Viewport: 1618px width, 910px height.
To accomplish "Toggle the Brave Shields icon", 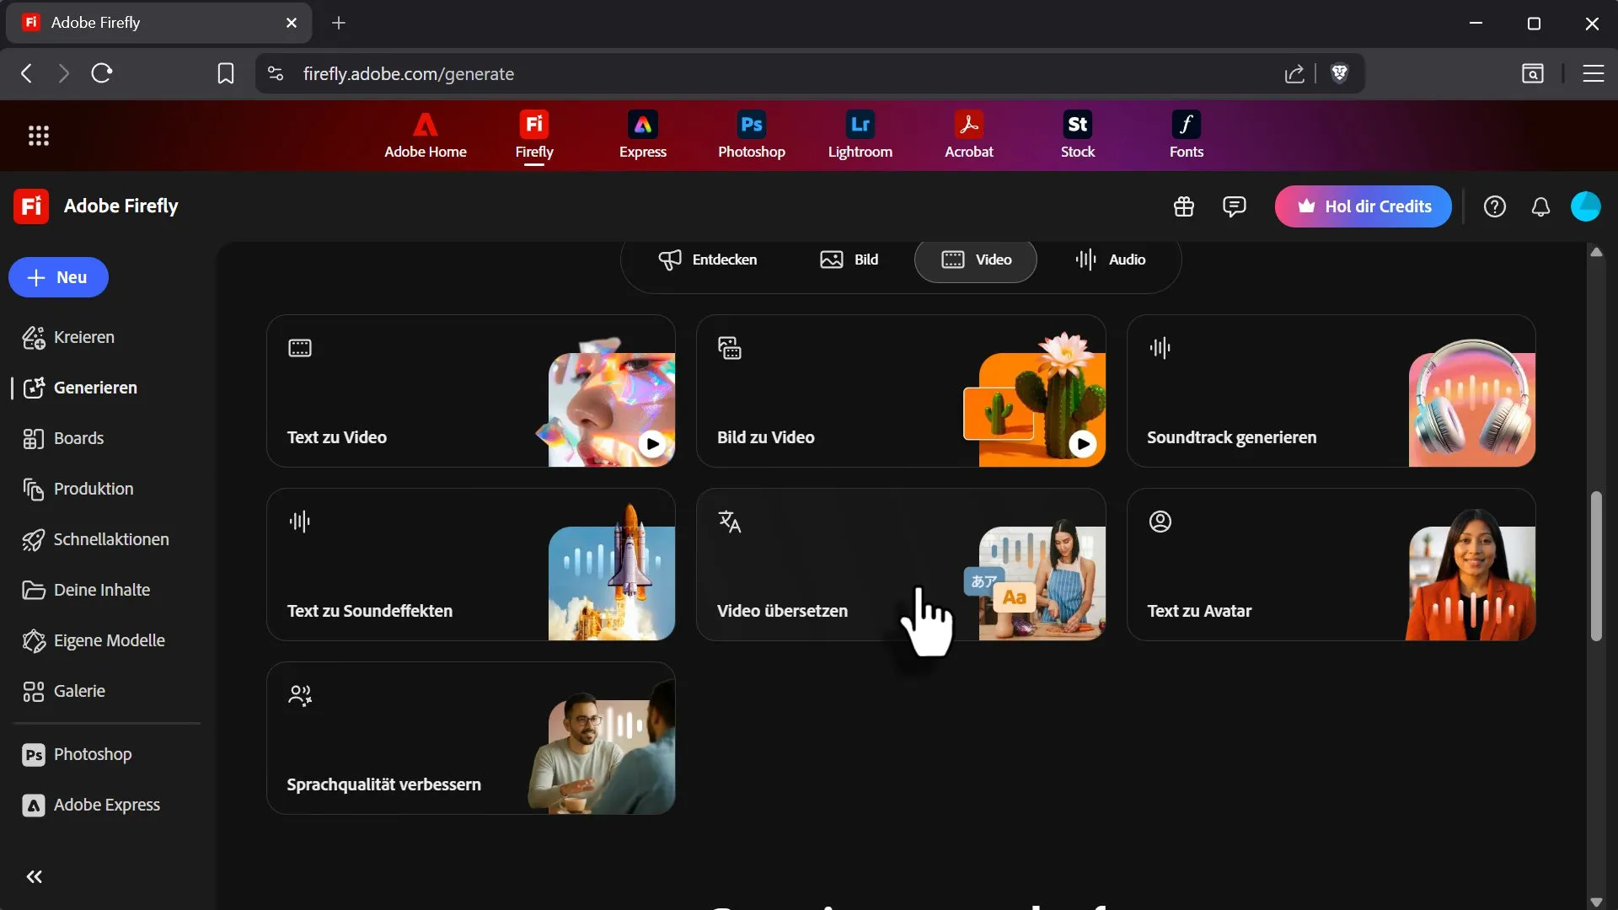I will (1339, 74).
